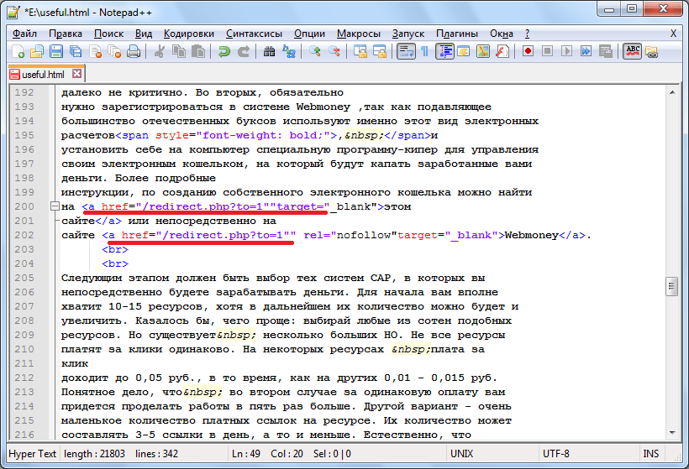Click the UTF-8 encoding status field
The image size is (689, 469).
(x=572, y=454)
